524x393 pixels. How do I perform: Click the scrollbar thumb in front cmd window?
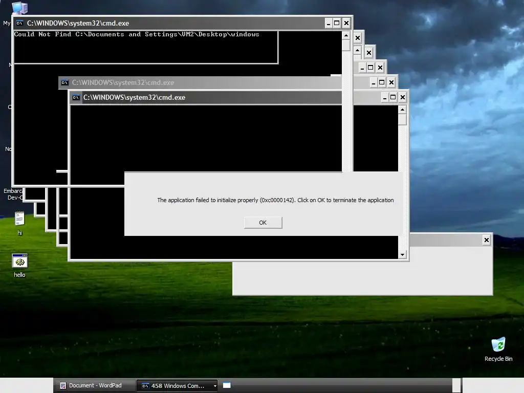tap(402, 119)
